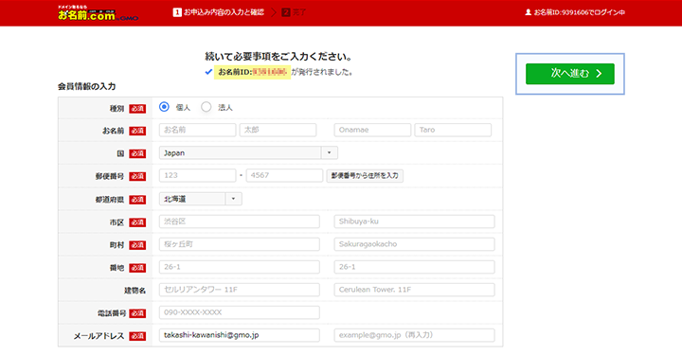
Task: Click 次へ進む green button
Action: click(570, 74)
